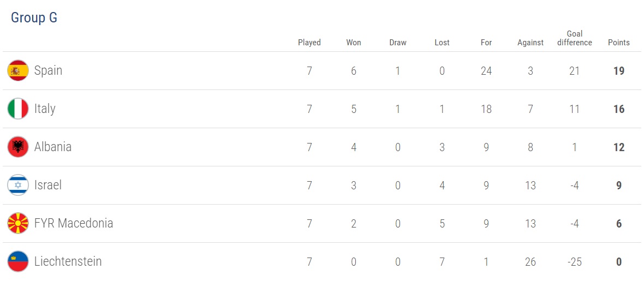
Task: Click the Goal difference column header
Action: 574,38
